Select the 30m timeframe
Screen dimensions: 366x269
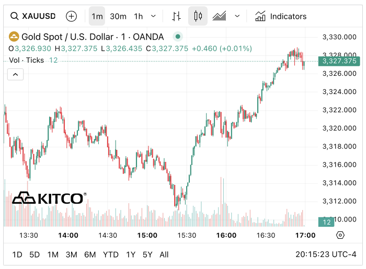pyautogui.click(x=118, y=16)
